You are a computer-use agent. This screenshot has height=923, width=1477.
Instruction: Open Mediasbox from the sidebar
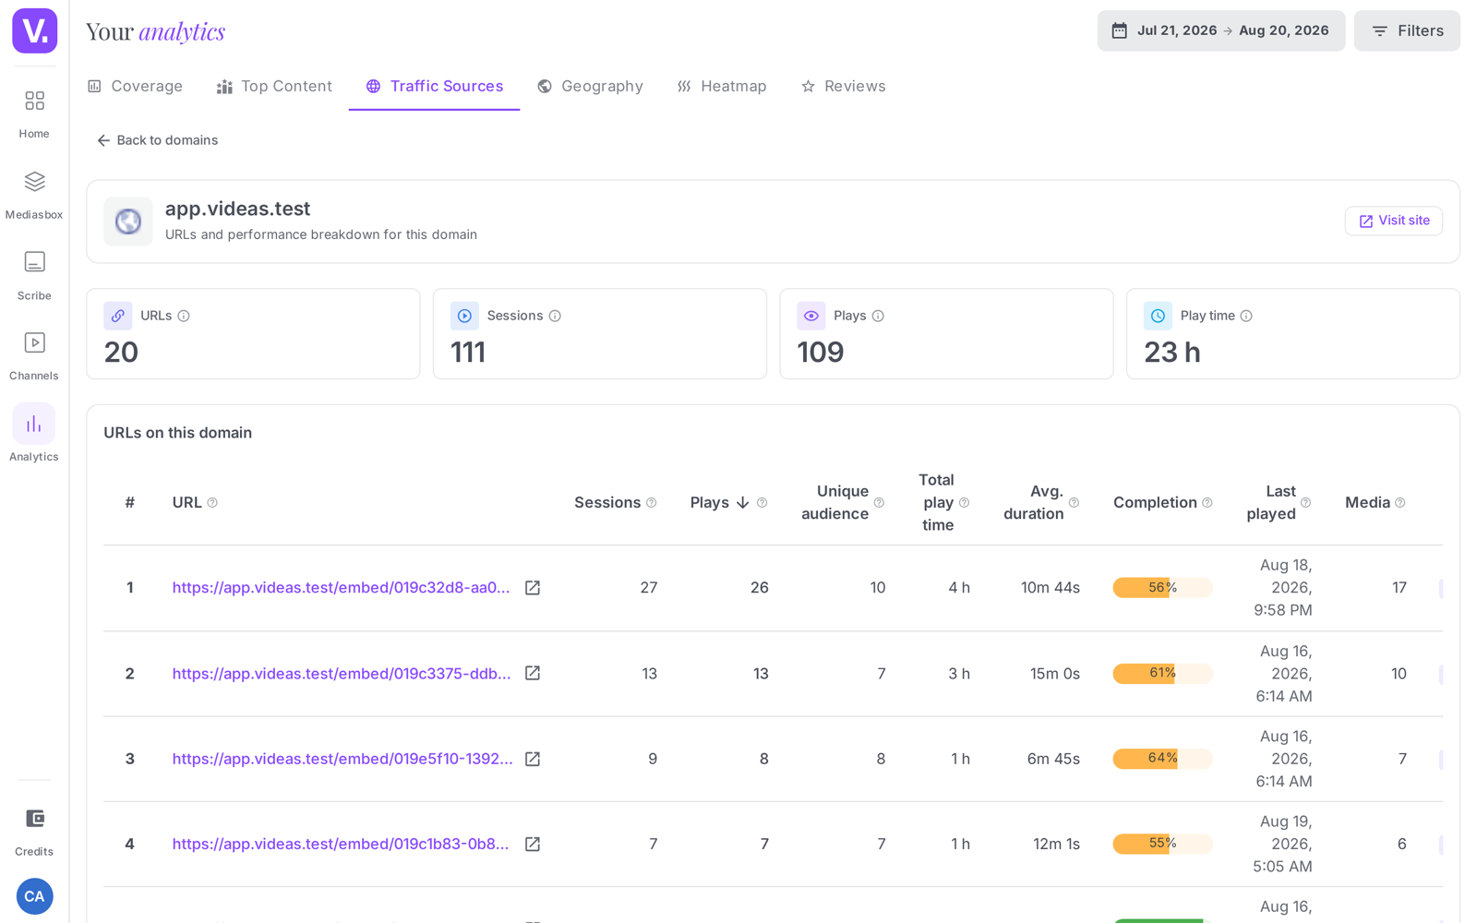pos(34,194)
